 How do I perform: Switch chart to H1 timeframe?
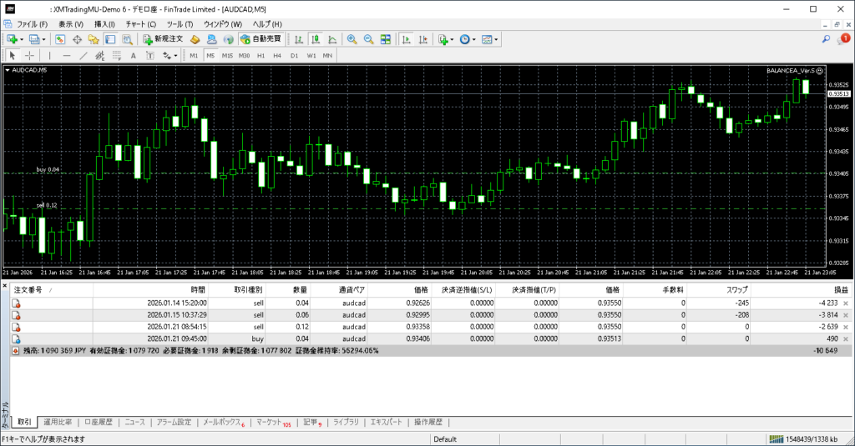261,56
